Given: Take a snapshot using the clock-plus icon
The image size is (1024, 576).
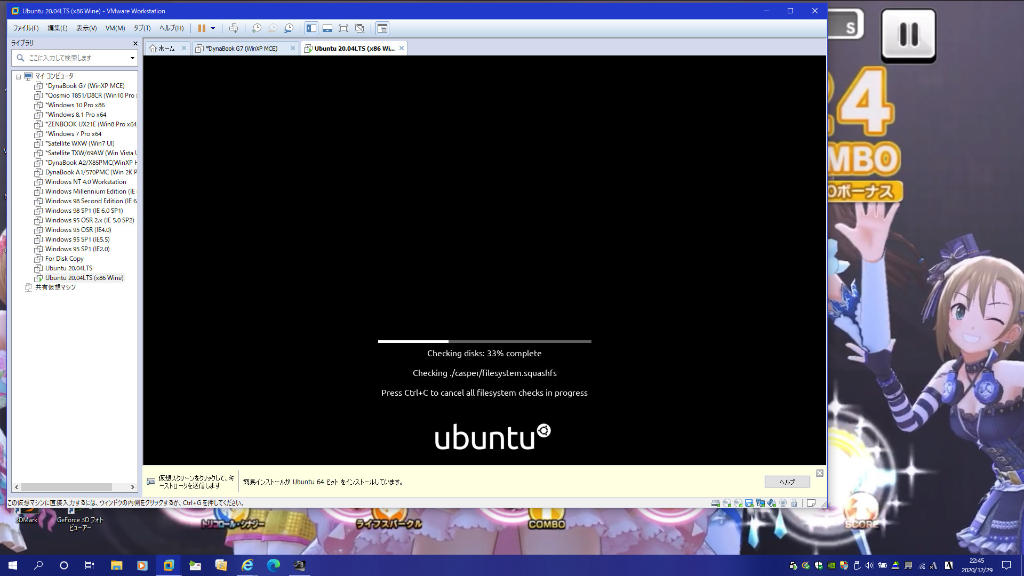Looking at the screenshot, I should (257, 28).
